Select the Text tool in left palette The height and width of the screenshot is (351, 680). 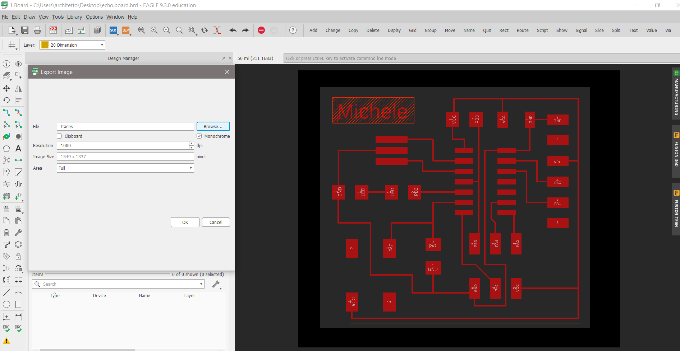click(18, 149)
